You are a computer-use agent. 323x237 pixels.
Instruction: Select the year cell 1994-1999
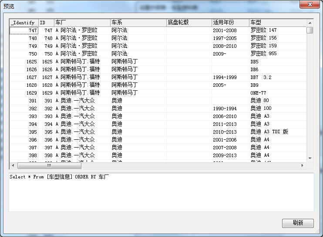point(231,77)
